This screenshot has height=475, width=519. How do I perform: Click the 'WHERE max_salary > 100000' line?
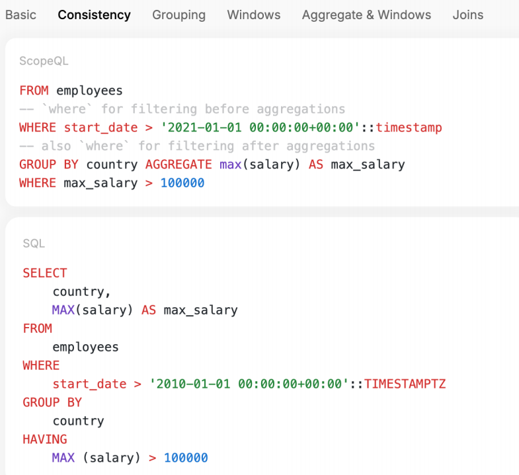coord(112,183)
